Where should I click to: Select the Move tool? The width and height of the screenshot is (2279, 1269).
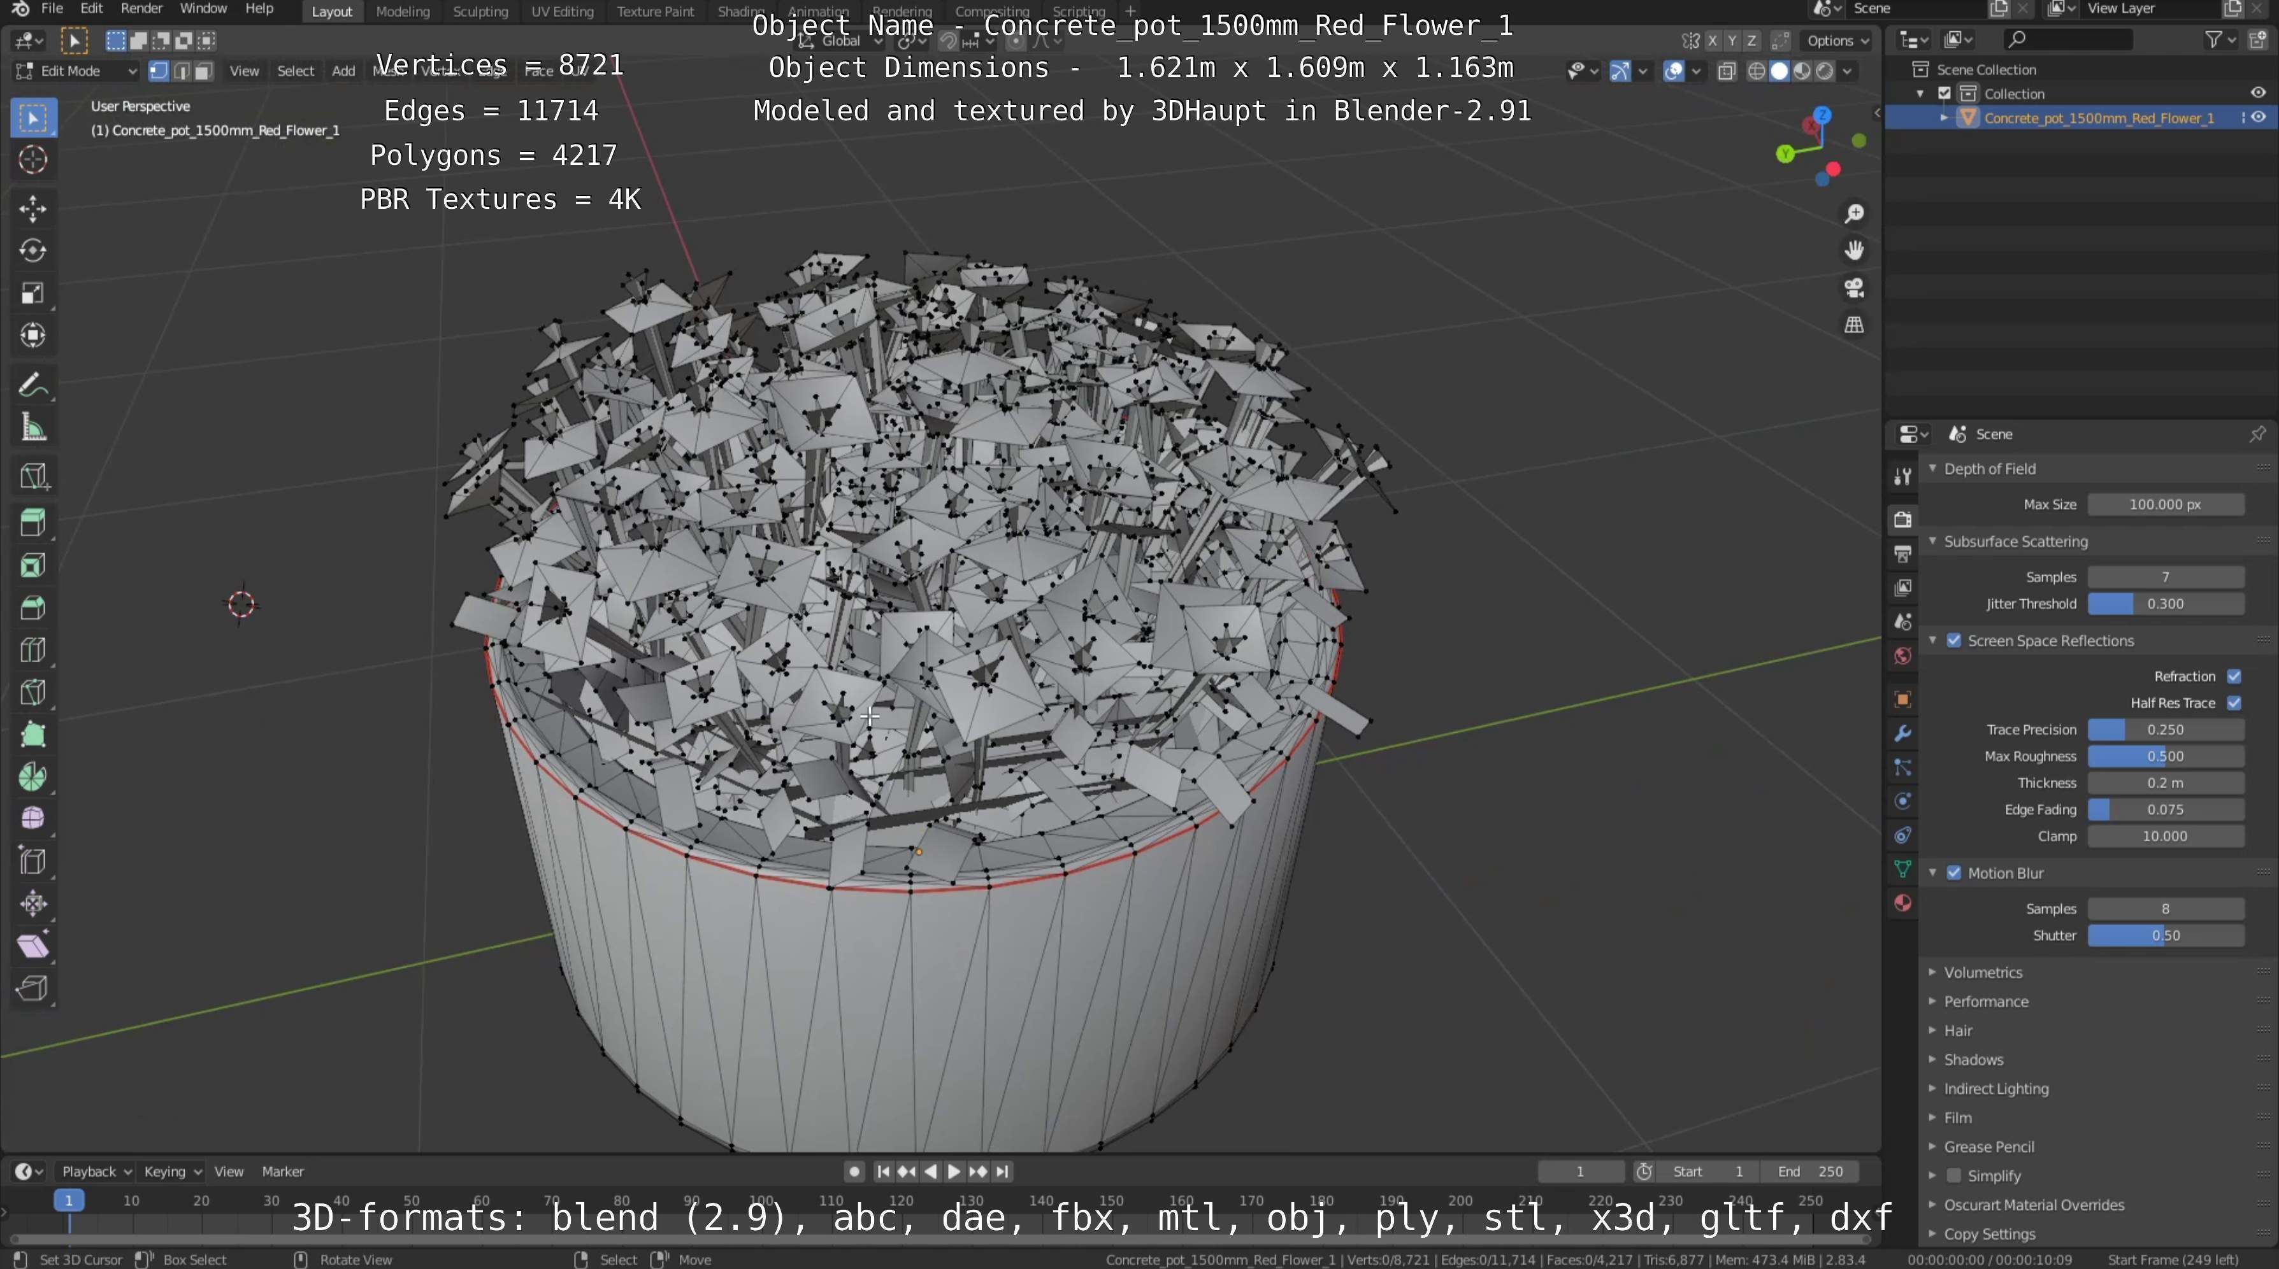click(32, 209)
